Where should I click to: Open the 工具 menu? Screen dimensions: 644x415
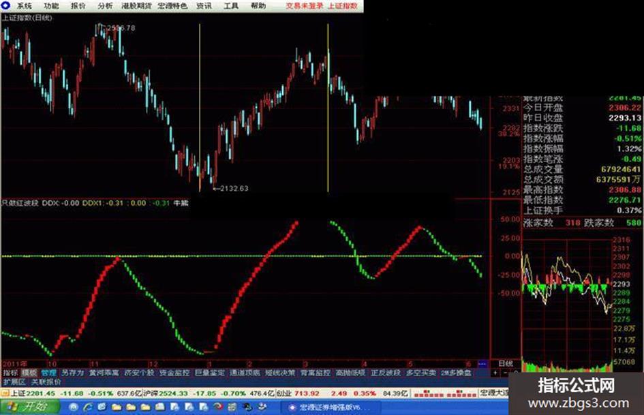pos(231,5)
